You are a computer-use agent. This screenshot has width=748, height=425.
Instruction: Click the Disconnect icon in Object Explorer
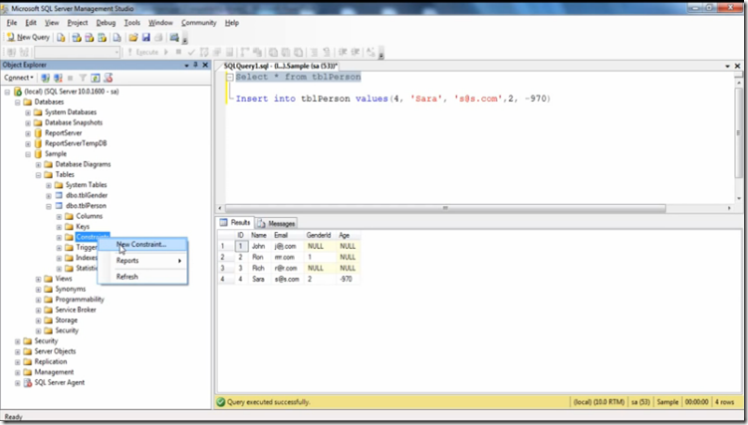[x=58, y=78]
